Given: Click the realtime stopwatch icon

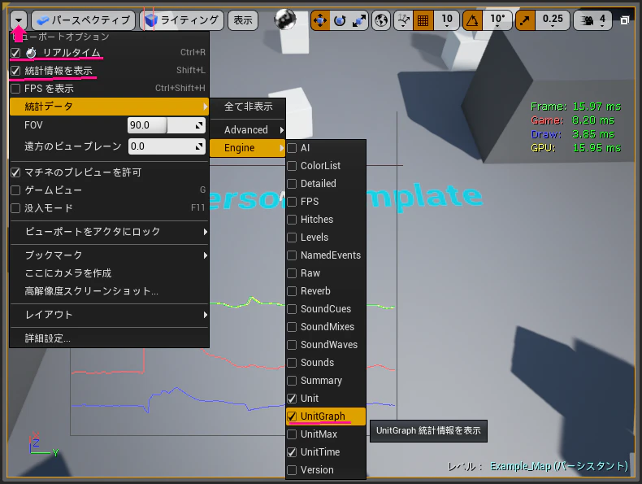Looking at the screenshot, I should click(x=31, y=52).
